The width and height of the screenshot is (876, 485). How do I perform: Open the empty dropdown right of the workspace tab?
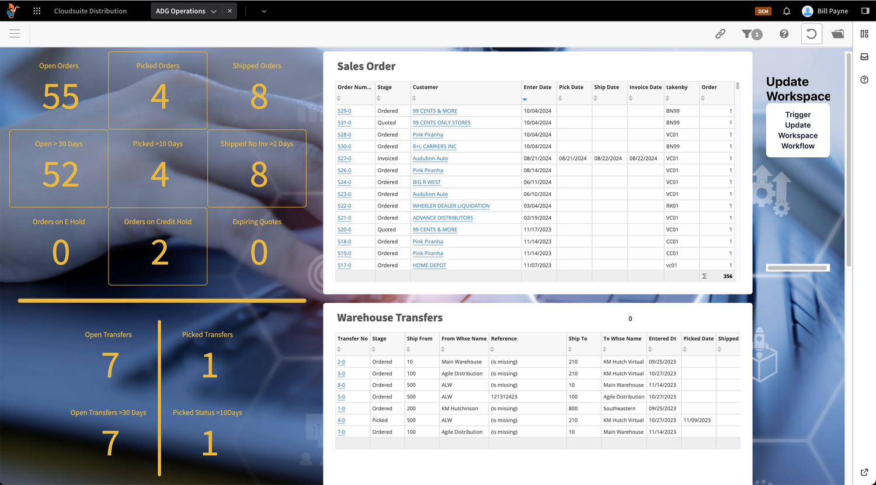[x=263, y=11]
